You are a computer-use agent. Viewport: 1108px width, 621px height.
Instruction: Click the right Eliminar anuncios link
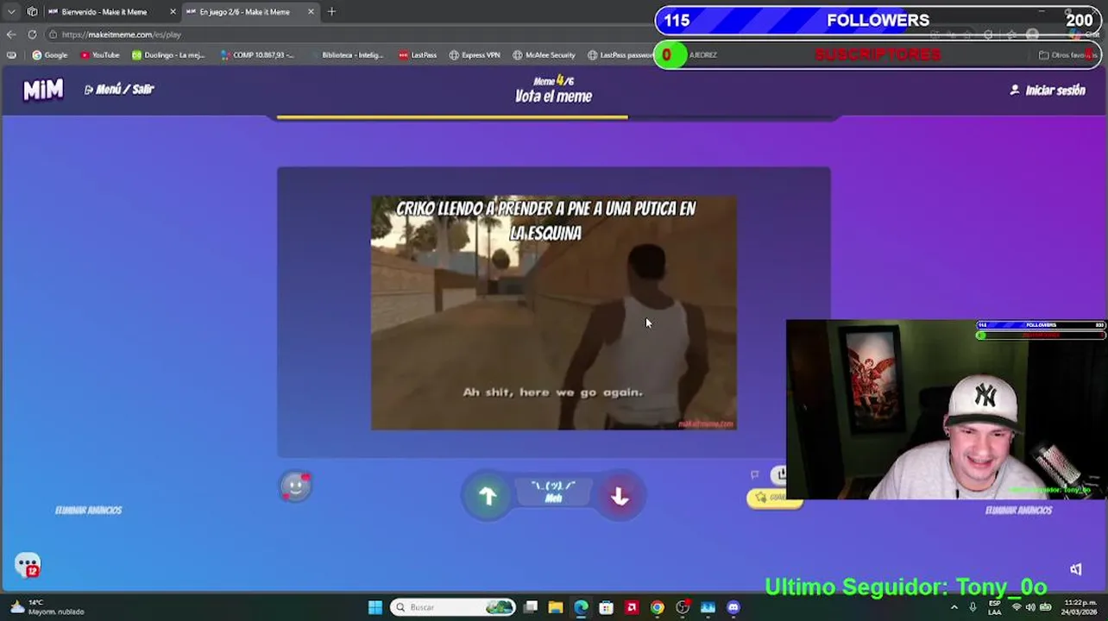click(1018, 511)
